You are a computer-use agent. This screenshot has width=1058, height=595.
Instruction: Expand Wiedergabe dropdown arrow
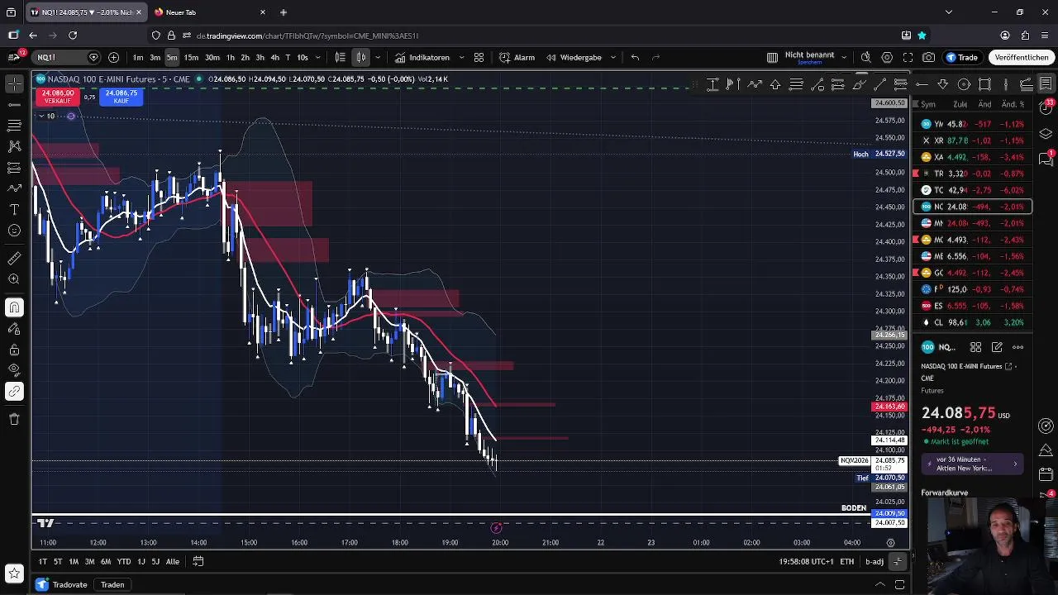tap(612, 57)
